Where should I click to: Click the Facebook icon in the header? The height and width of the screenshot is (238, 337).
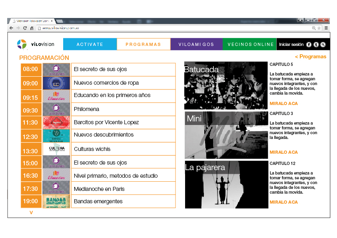[309, 45]
